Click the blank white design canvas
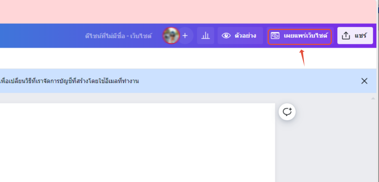Screen dimensions: 379x182 click(x=137, y=143)
